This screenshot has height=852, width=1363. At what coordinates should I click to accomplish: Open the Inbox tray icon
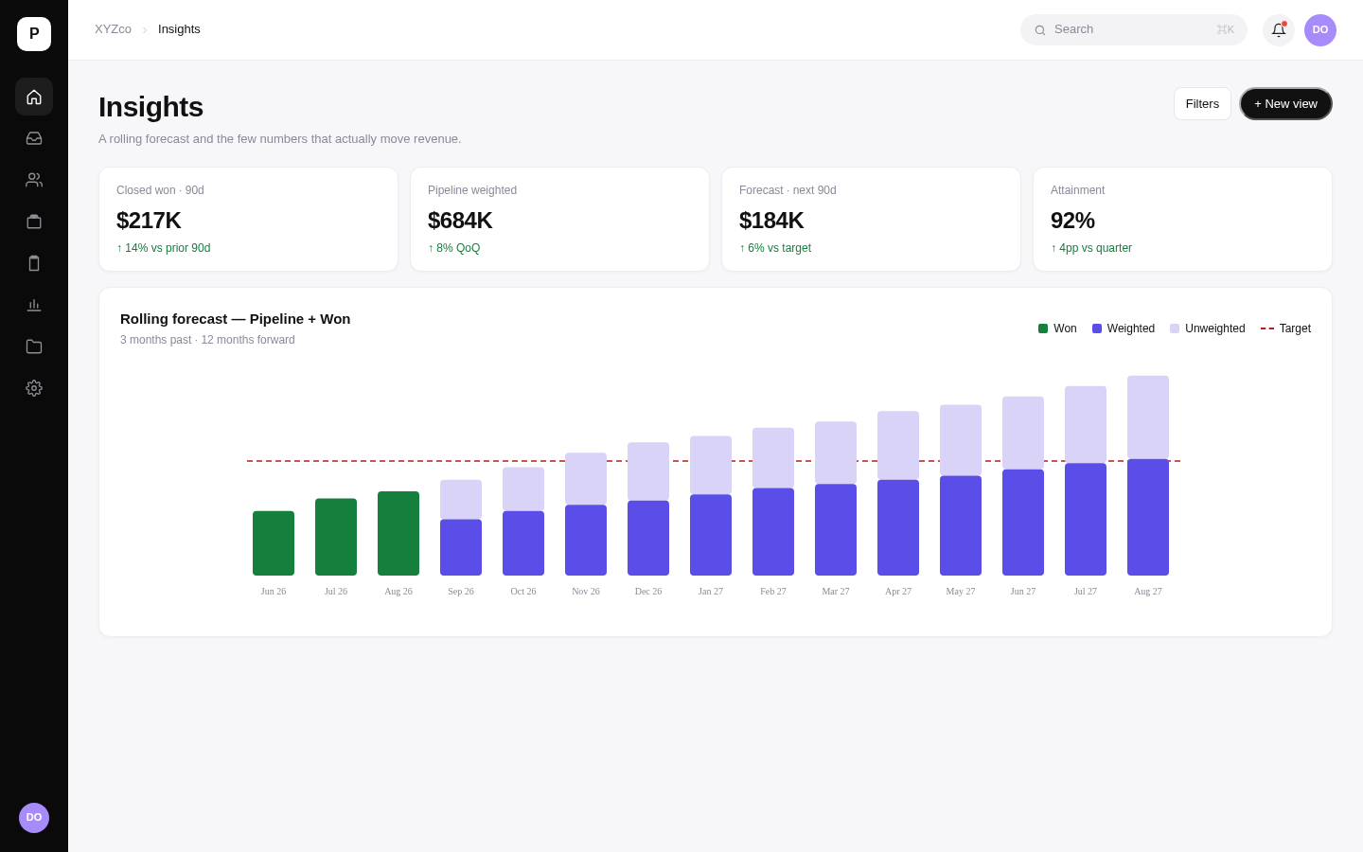tap(34, 138)
